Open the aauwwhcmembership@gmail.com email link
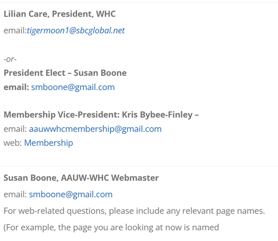This screenshot has height=241, width=278. click(x=95, y=129)
